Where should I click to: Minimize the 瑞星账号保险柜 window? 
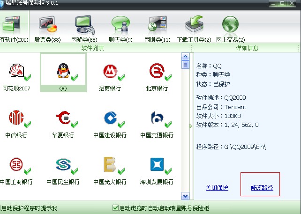coord(273,3)
